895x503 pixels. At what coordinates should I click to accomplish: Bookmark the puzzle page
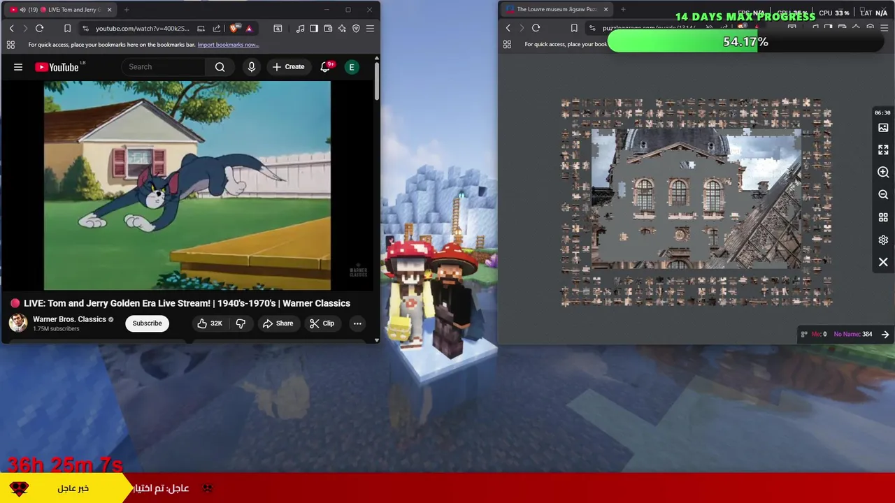pyautogui.click(x=574, y=28)
